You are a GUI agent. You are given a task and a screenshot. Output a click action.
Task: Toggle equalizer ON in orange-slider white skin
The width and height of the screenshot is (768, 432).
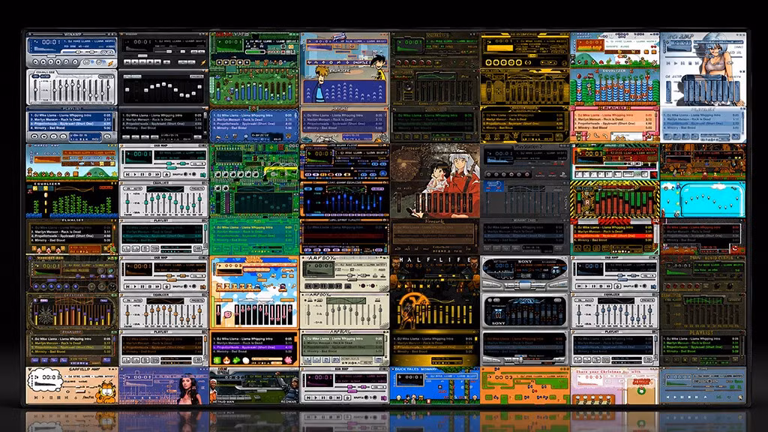coord(127,300)
